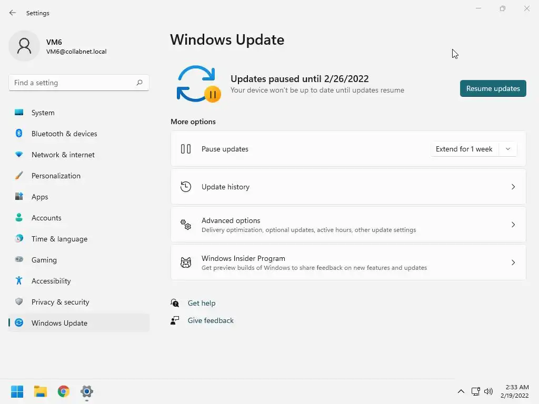Open Time & language settings
The height and width of the screenshot is (404, 539).
[79, 239]
